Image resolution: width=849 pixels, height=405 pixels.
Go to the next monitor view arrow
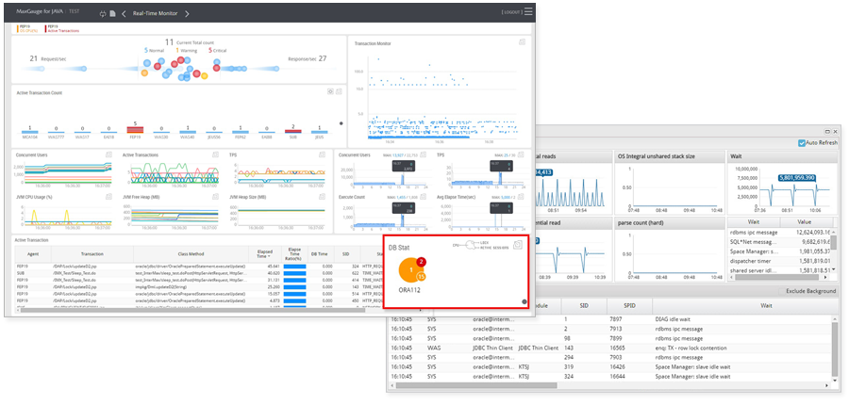click(187, 13)
